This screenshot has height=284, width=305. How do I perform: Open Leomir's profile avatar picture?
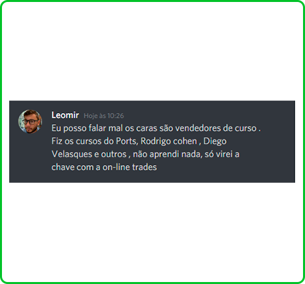coord(30,122)
